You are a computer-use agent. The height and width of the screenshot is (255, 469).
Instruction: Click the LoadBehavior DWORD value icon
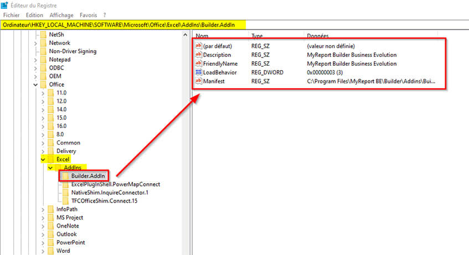pyautogui.click(x=199, y=72)
